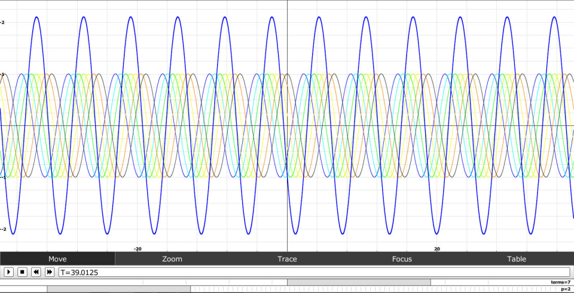Open the Focus mode tab
574x293 pixels.
[402, 258]
